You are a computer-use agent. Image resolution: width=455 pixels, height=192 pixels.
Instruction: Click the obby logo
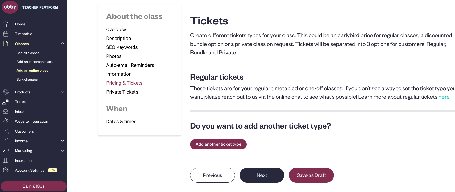10,7
